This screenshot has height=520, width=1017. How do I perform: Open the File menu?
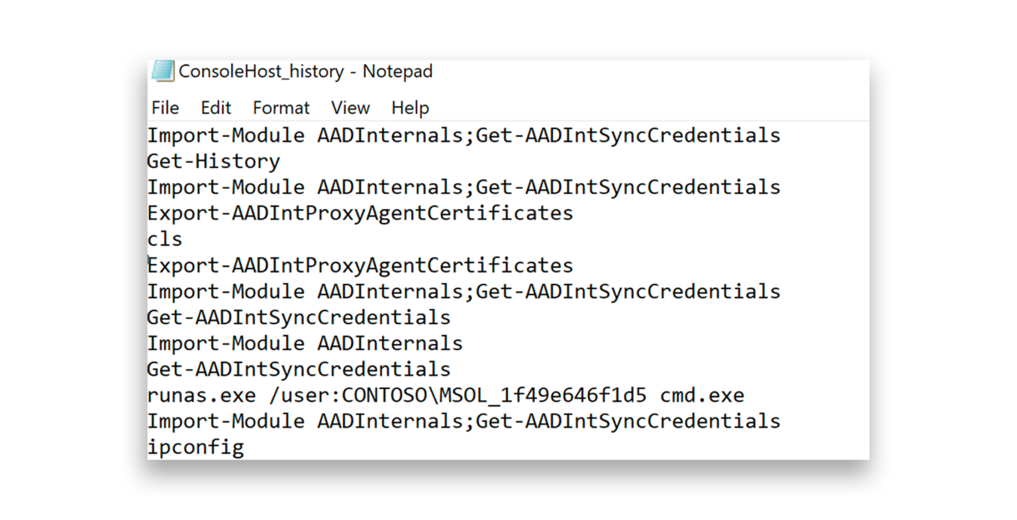click(165, 108)
